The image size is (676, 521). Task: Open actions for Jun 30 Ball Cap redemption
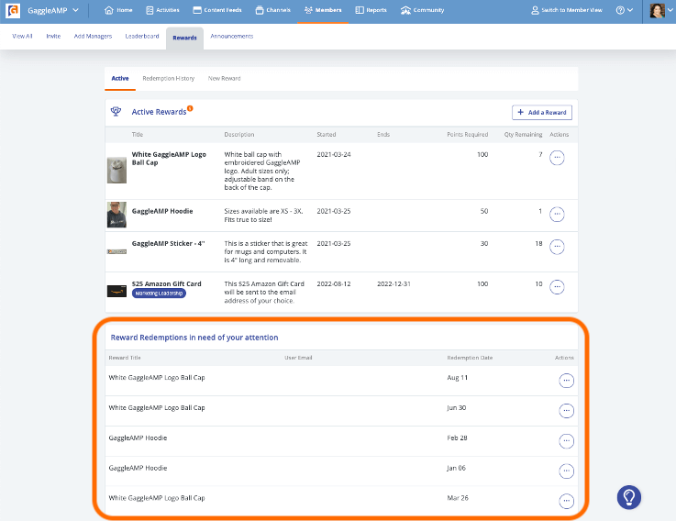click(567, 411)
